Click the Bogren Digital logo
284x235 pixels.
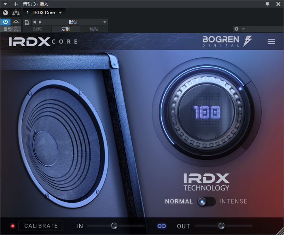[x=227, y=41]
